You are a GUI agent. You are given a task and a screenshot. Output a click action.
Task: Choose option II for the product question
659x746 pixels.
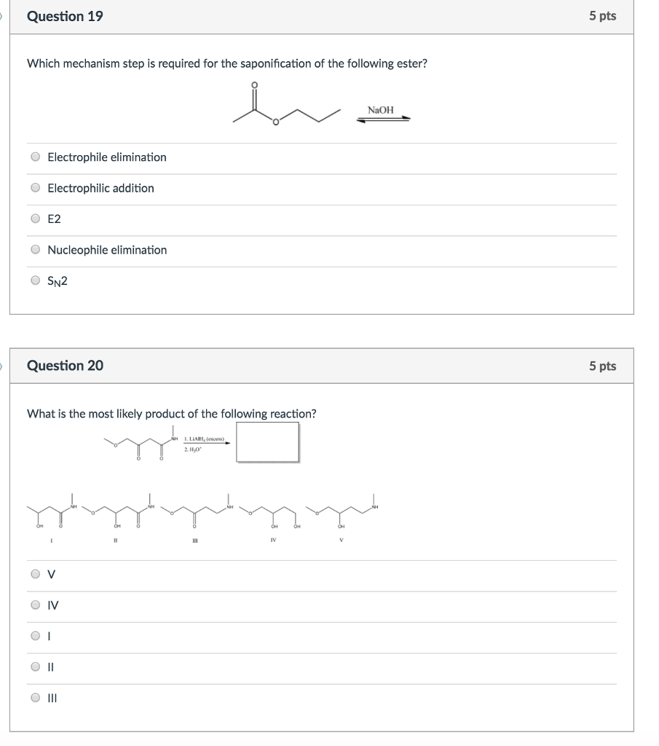coord(35,667)
